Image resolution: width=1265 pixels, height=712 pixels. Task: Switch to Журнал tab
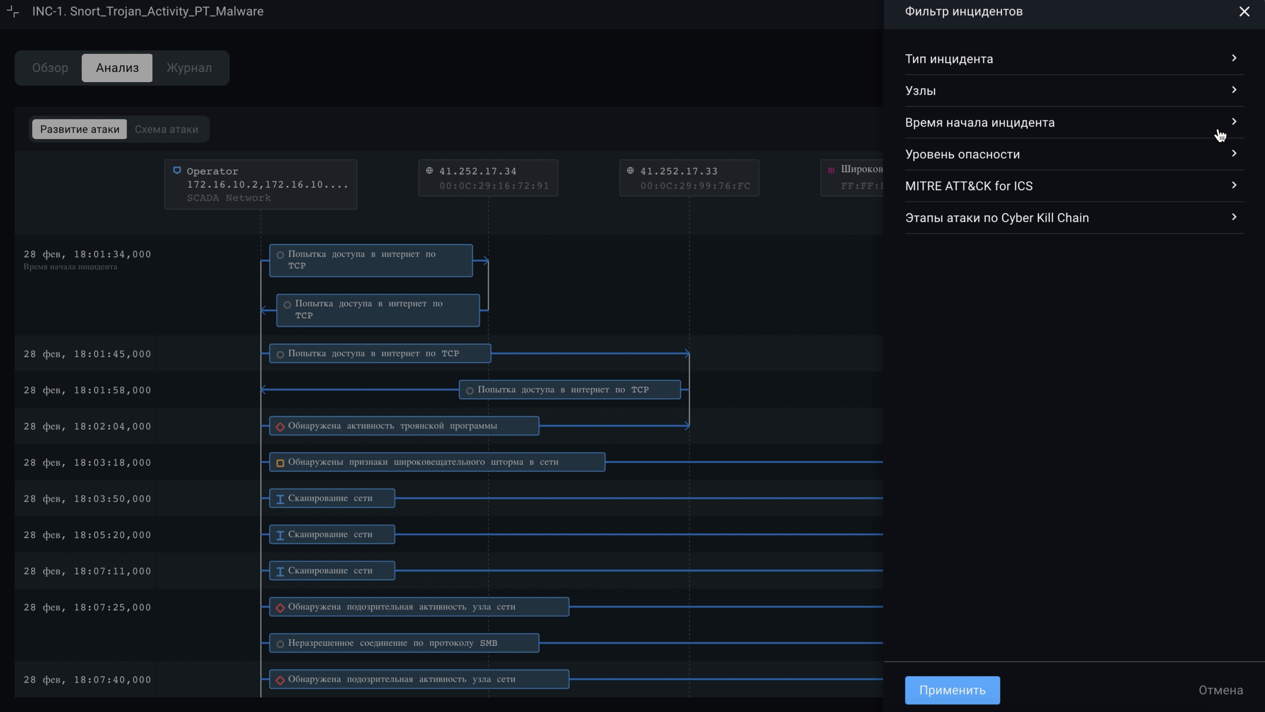(x=189, y=68)
